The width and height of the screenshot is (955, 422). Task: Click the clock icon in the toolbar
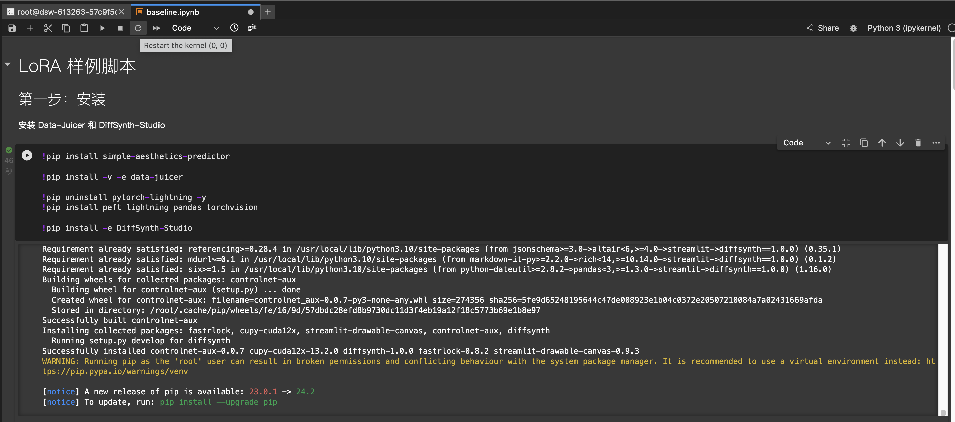pos(234,28)
